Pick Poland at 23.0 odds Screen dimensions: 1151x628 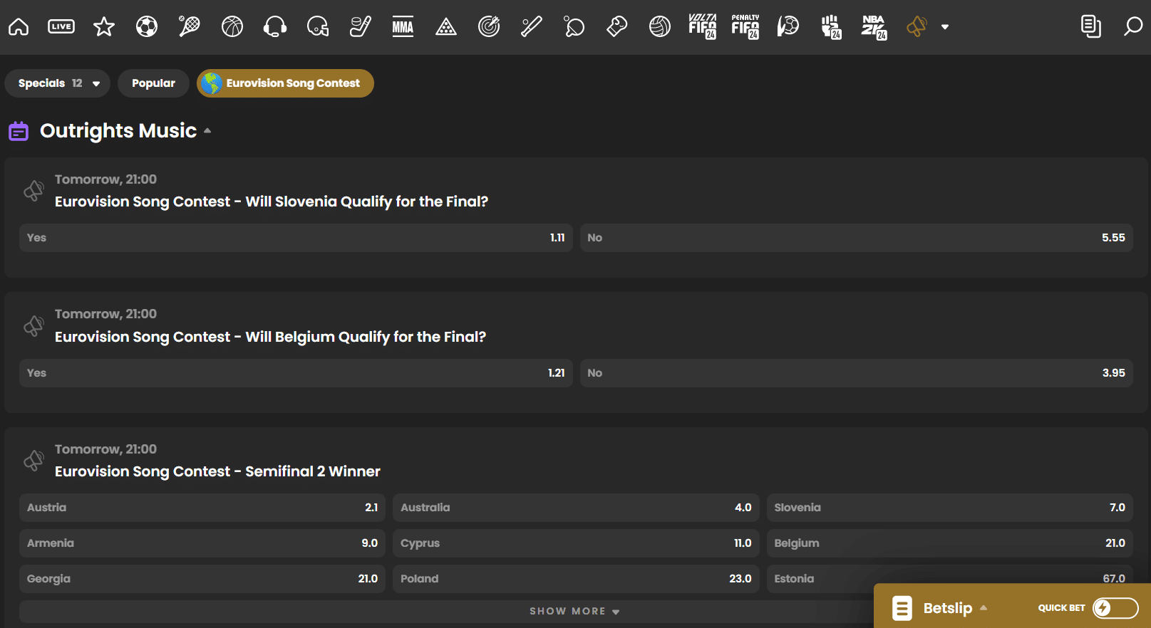click(x=576, y=579)
